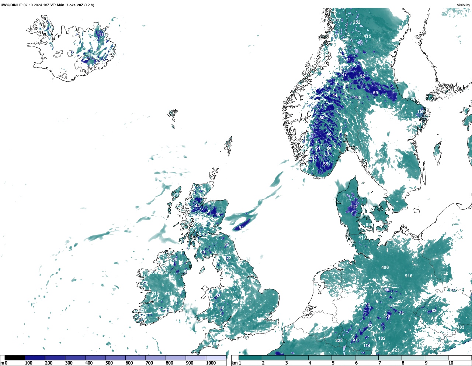Click the 'Visibility' title in top-right corner
Viewport: 472px width, 366px height.
click(x=463, y=5)
